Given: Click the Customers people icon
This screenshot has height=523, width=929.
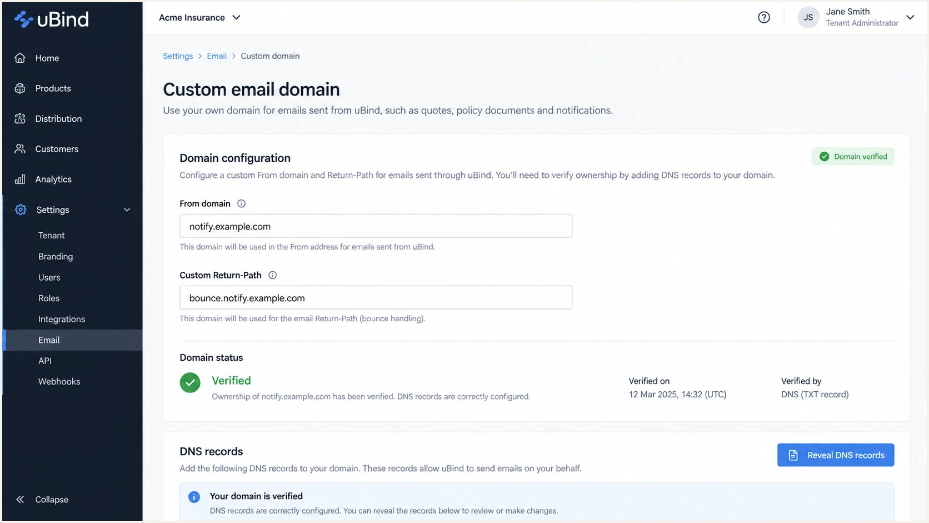Looking at the screenshot, I should [20, 149].
